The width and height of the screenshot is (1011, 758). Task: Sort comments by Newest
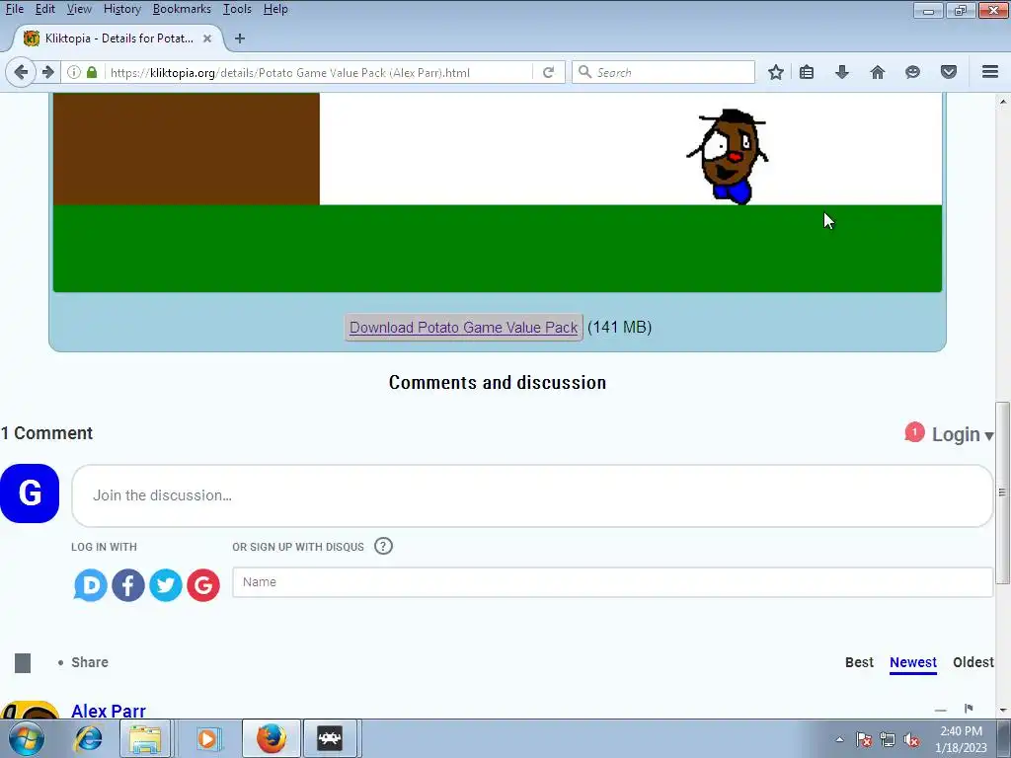[x=913, y=662]
